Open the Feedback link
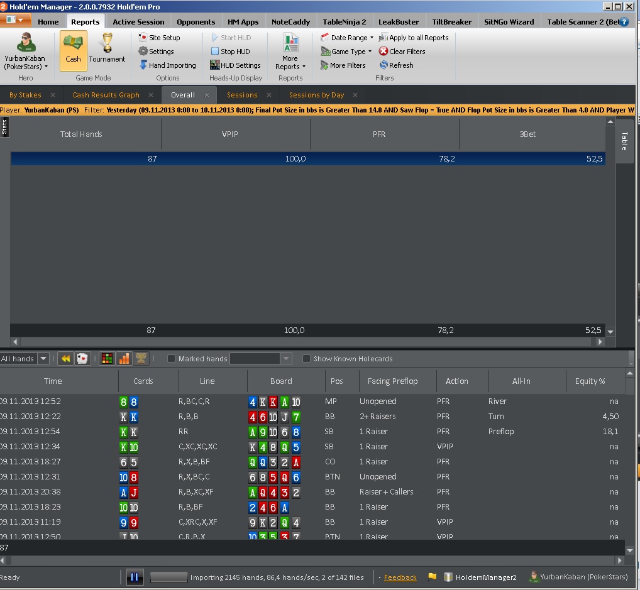 pyautogui.click(x=400, y=577)
